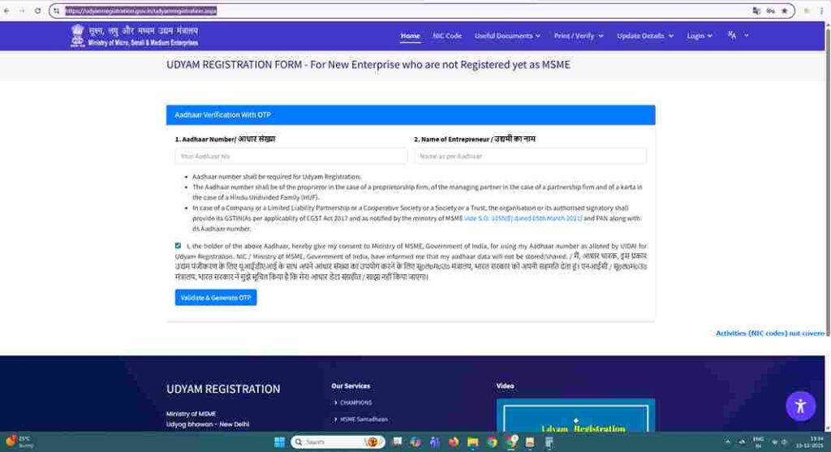
Task: Click the browser back arrow
Action: [6, 11]
